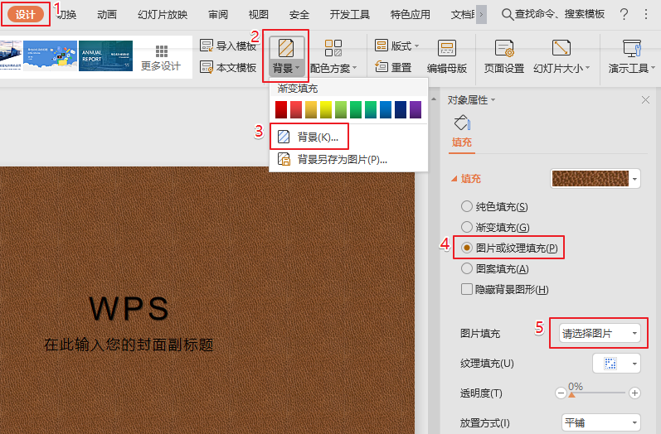Screen dimensions: 661x434
Task: Pick the orange gradient swatch
Action: tap(311, 109)
